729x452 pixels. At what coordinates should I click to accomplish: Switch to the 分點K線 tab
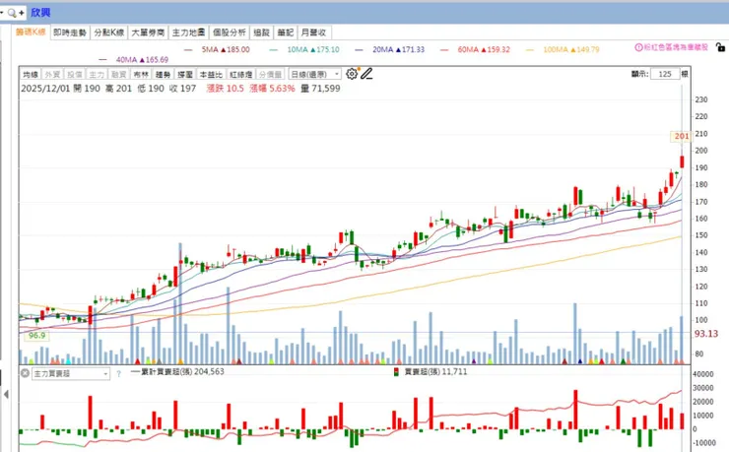coord(108,32)
